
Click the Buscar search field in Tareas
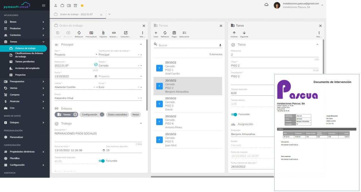coord(186,45)
